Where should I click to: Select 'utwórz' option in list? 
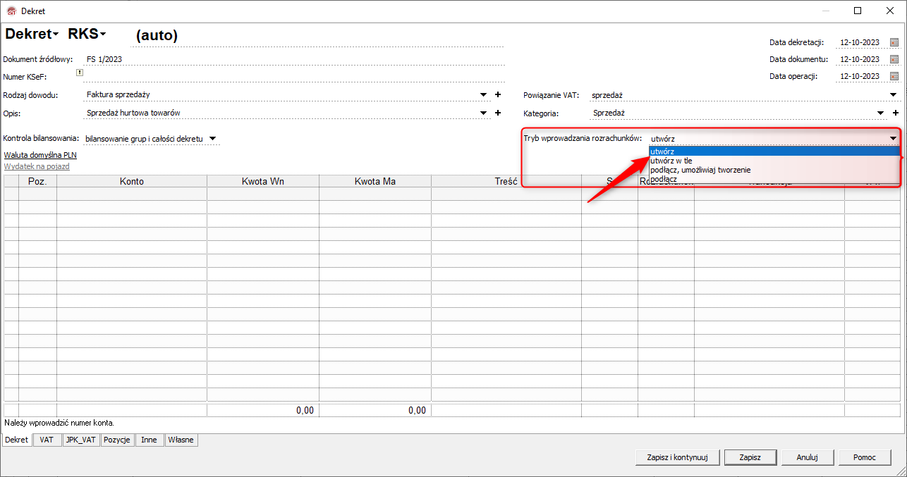point(774,151)
